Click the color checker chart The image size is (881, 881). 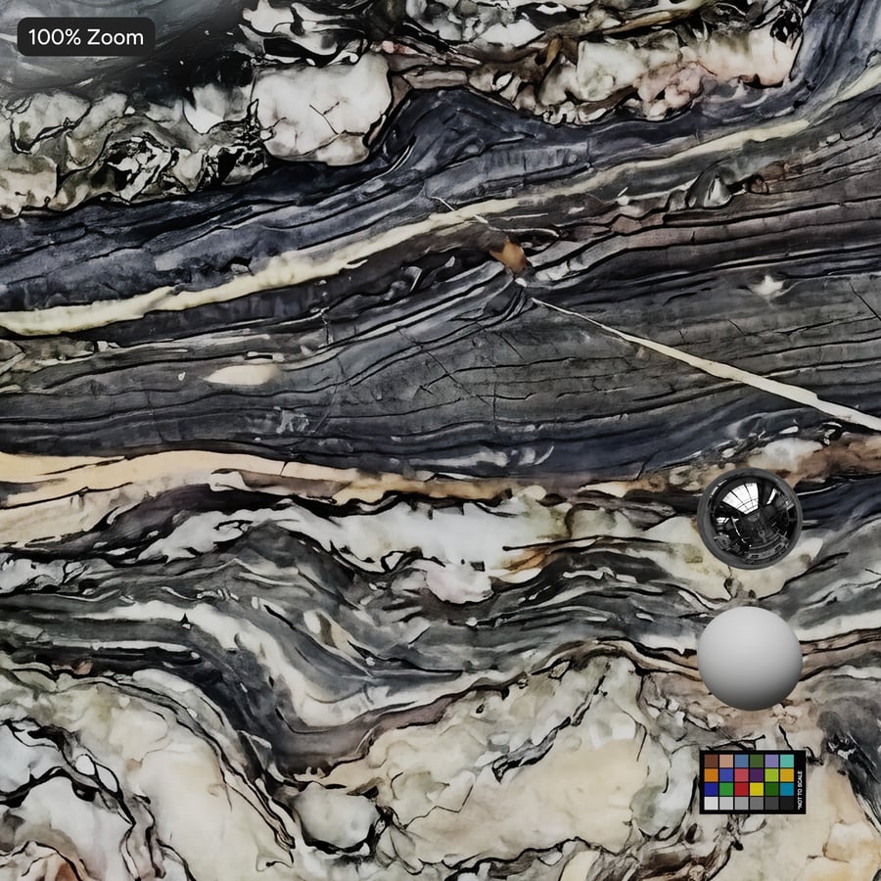(753, 781)
